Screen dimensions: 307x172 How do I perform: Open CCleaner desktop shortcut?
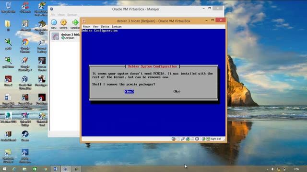click(x=25, y=8)
